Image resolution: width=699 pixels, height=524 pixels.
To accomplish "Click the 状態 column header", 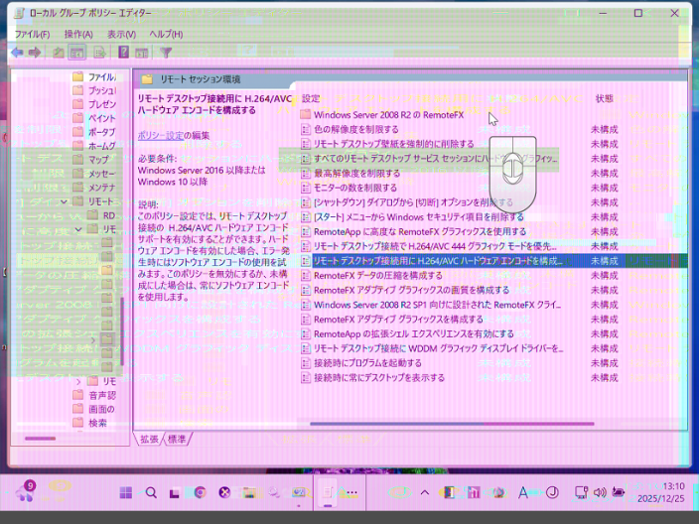I will pyautogui.click(x=605, y=99).
